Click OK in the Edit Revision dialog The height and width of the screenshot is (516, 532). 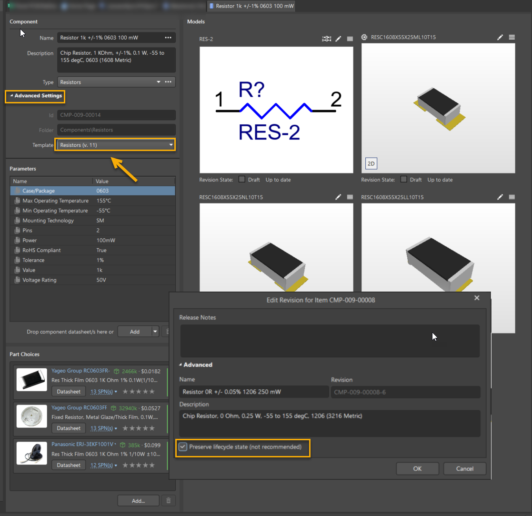click(x=417, y=468)
